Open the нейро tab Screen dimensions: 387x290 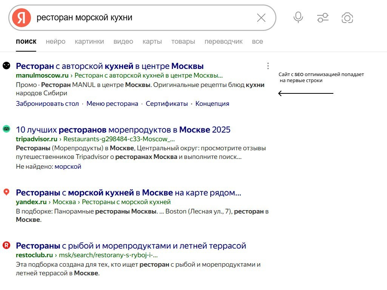[x=55, y=41]
